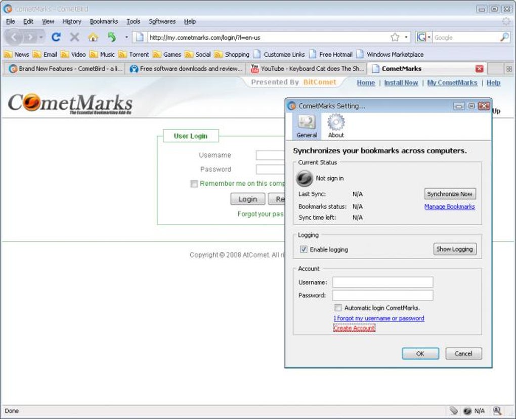Switch to YouTube Keyboard Cat tab
This screenshot has height=419, width=516.
(x=308, y=69)
